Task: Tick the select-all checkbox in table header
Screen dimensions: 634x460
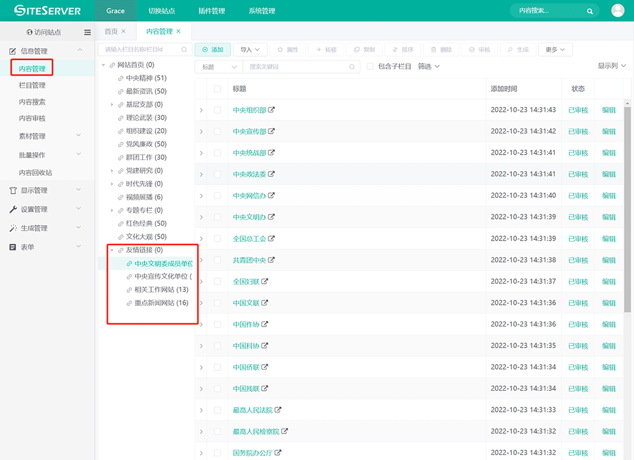Action: [x=217, y=89]
